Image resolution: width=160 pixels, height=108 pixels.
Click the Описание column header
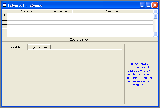(x=113, y=11)
